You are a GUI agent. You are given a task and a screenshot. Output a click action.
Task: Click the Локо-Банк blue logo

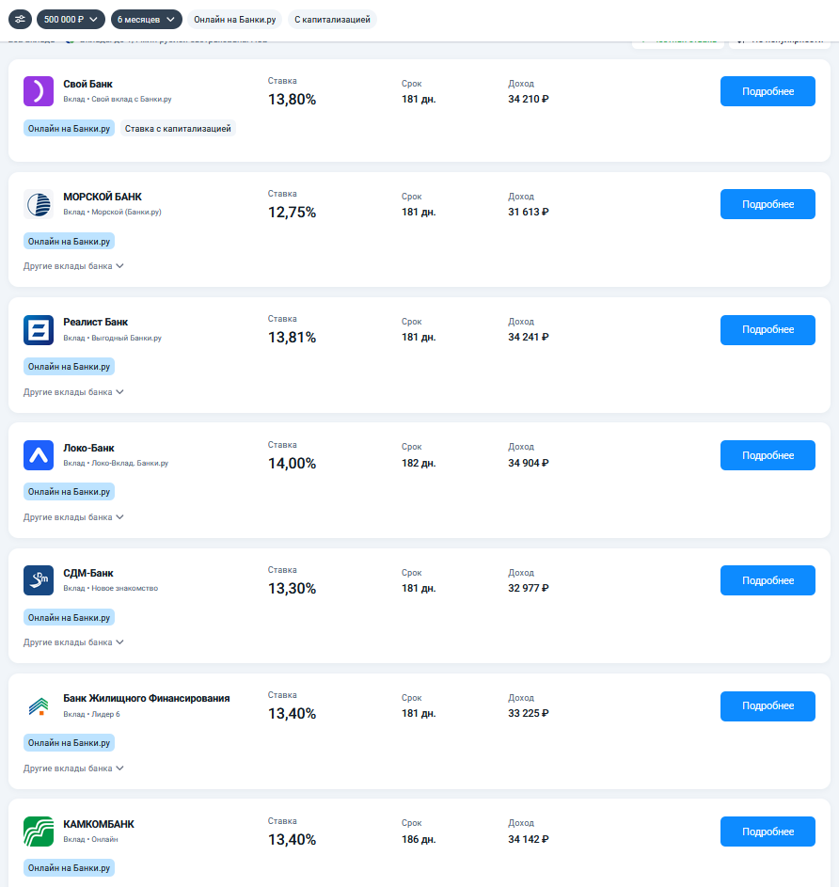[x=39, y=455]
